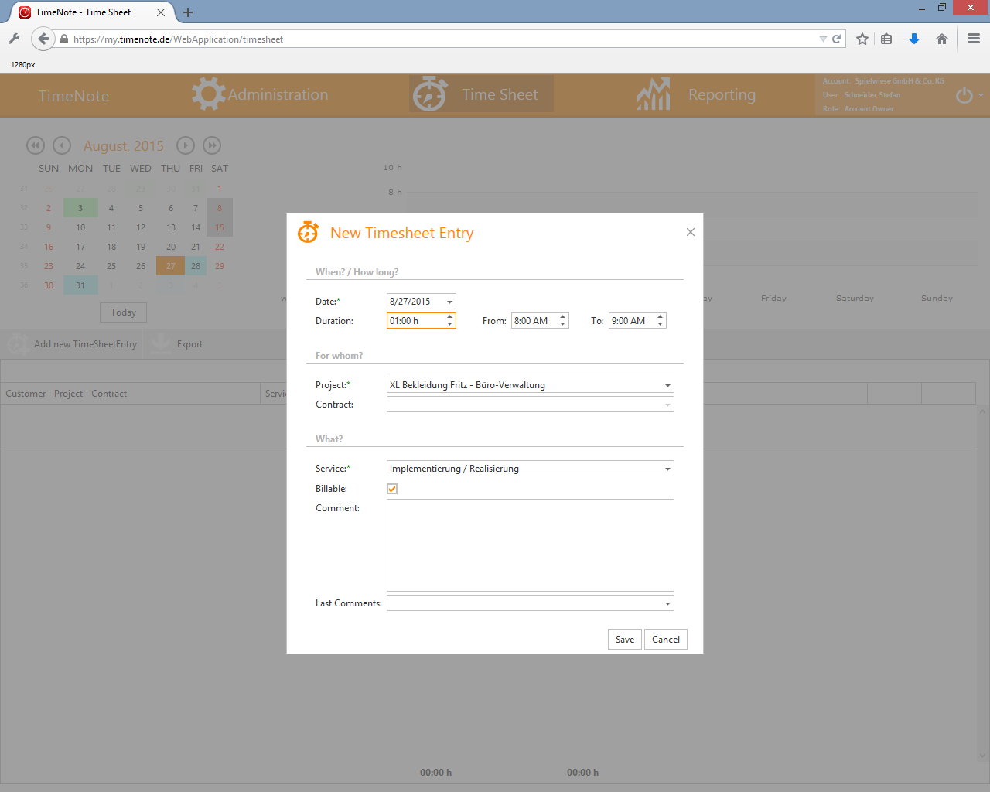
Task: Open the browser downloads arrow icon
Action: (x=914, y=39)
